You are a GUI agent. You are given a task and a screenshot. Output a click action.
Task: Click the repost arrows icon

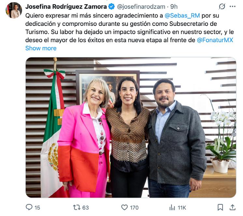point(77,207)
